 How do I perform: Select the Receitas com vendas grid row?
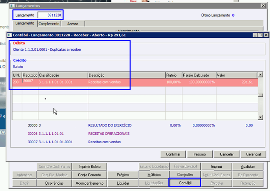coord(135,82)
